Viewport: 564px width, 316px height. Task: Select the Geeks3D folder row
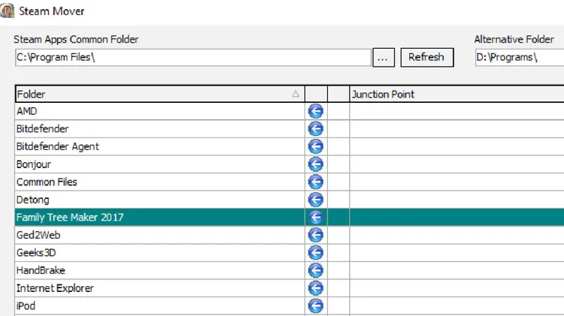[x=159, y=253]
